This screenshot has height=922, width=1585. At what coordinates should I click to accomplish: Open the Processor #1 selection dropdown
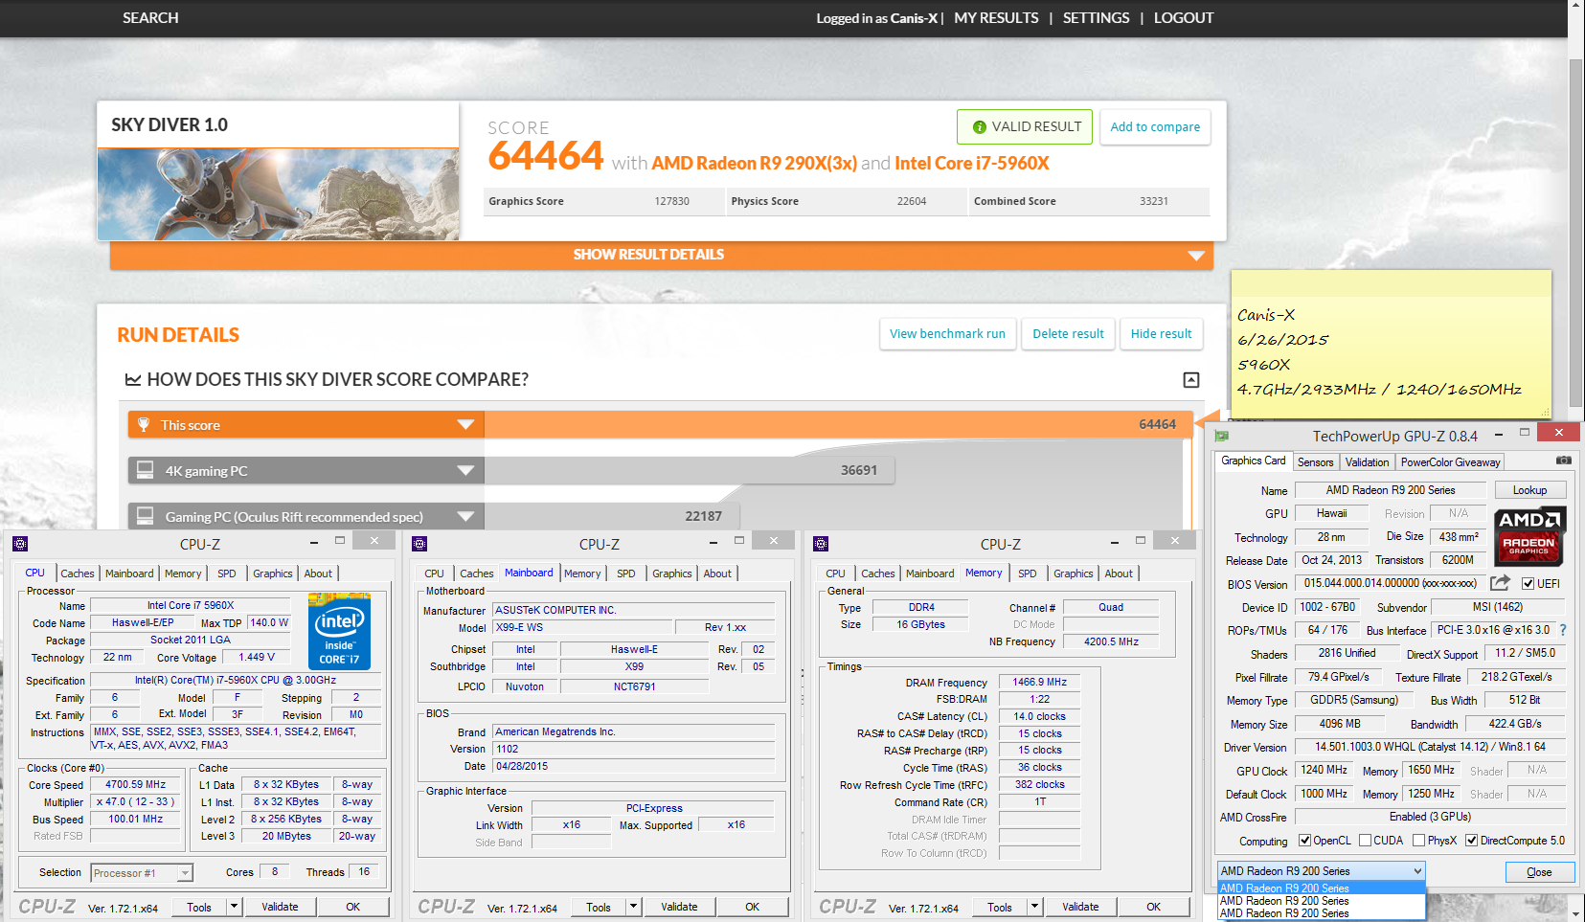pos(185,873)
